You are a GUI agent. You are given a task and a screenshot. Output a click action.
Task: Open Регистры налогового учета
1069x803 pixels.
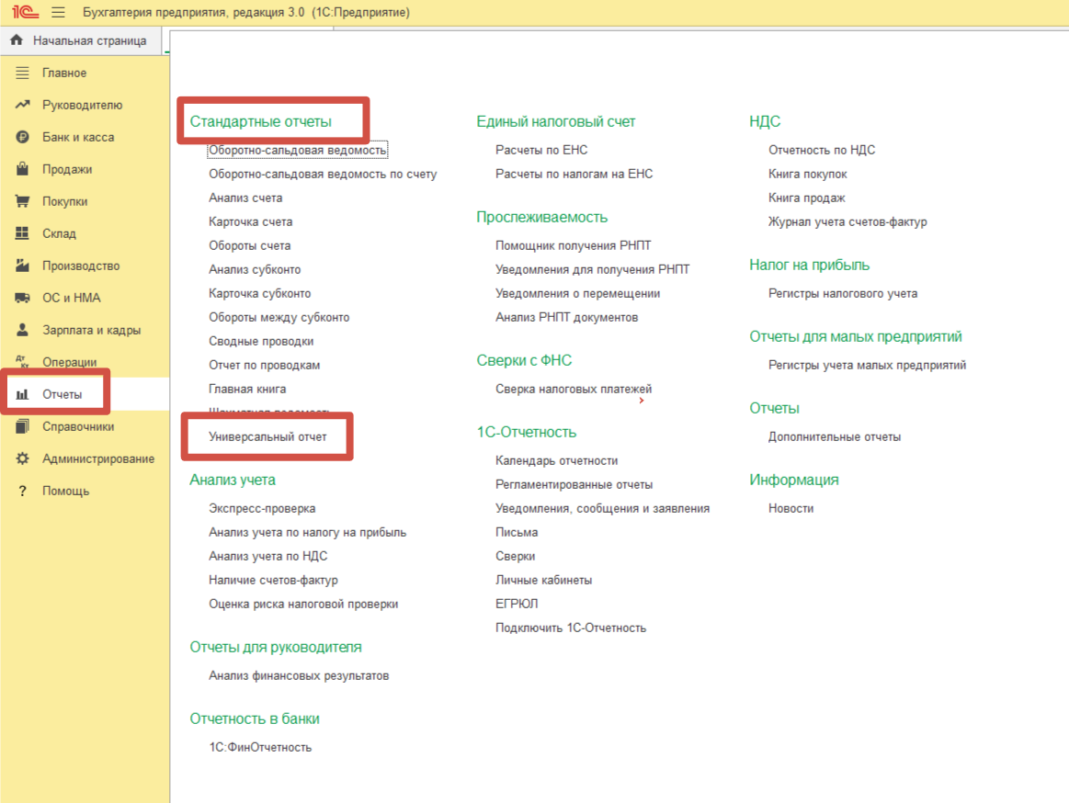843,292
